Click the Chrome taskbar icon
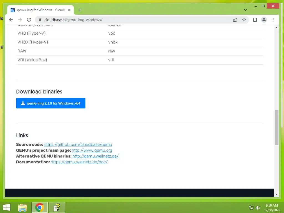This screenshot has height=213, width=284. point(39,207)
